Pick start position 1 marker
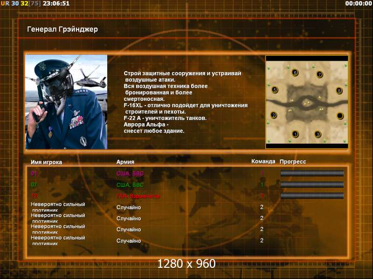Viewport: 373px width, 279px height. [x=295, y=134]
